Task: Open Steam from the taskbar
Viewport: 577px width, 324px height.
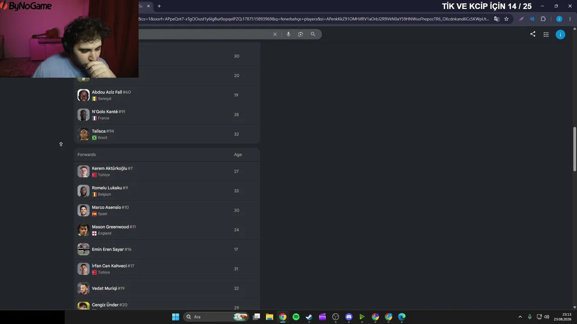Action: 309,317
